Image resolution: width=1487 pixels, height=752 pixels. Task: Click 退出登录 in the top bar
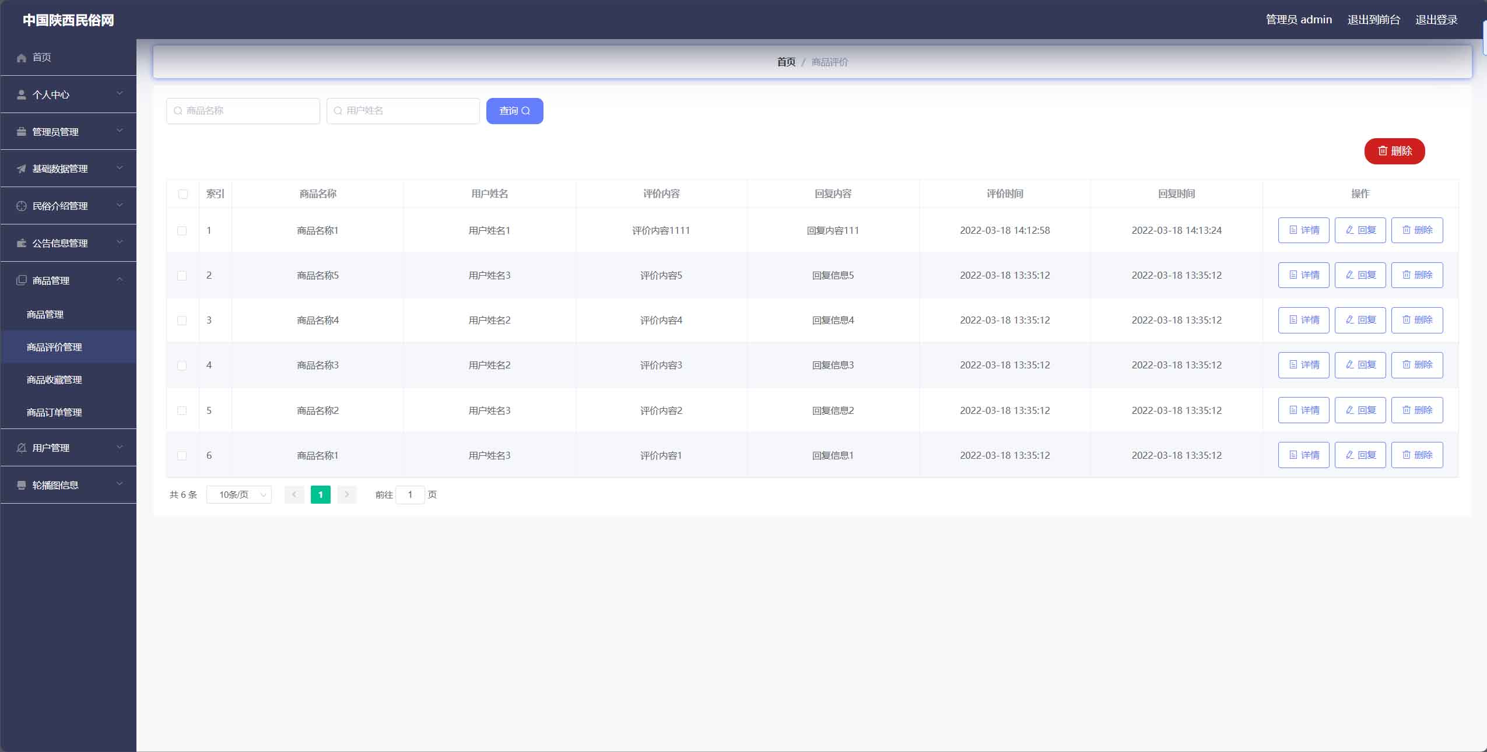pyautogui.click(x=1436, y=20)
